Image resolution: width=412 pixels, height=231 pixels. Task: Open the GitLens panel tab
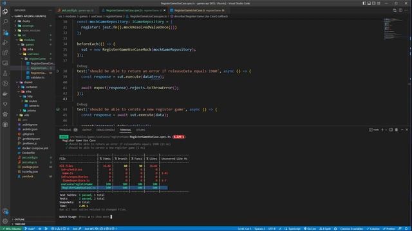[x=140, y=130]
